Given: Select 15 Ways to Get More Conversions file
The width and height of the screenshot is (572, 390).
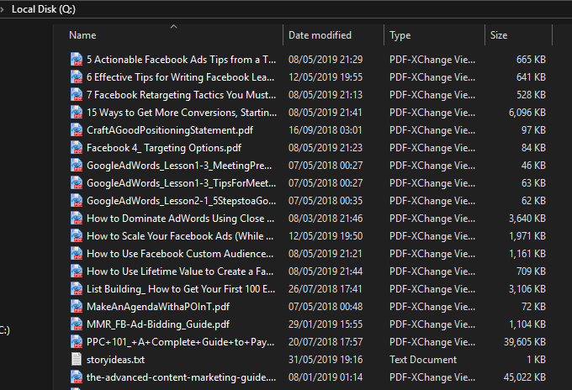Looking at the screenshot, I should (x=181, y=113).
